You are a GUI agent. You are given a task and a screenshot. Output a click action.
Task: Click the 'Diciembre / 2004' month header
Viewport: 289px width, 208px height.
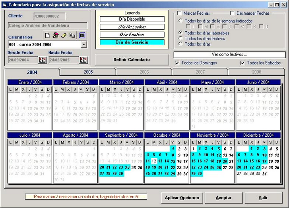(258, 135)
